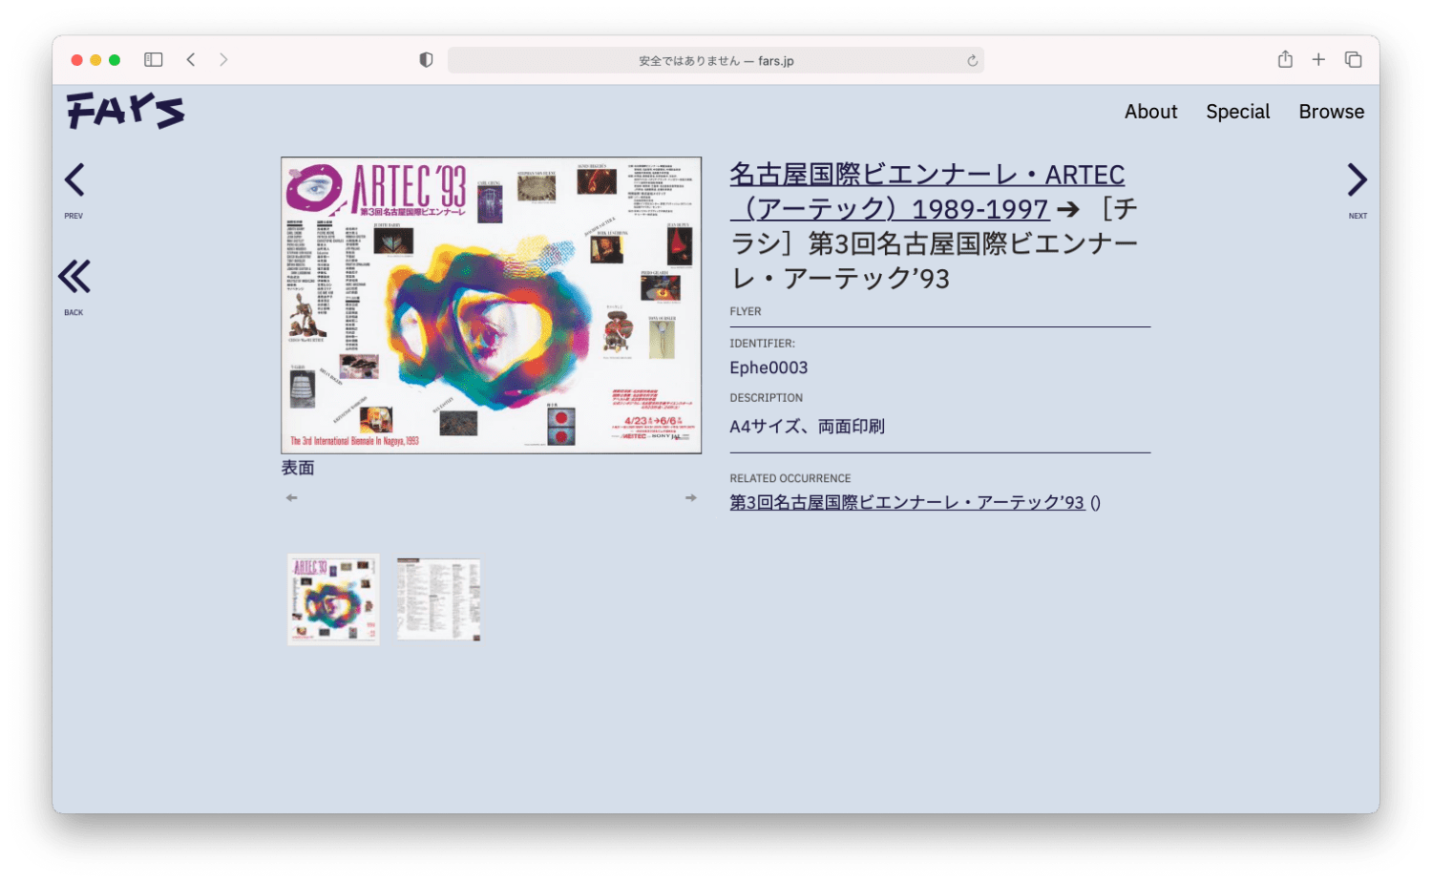The height and width of the screenshot is (882, 1432).
Task: Click the RELATED OCCURRENCE heading
Action: click(790, 478)
